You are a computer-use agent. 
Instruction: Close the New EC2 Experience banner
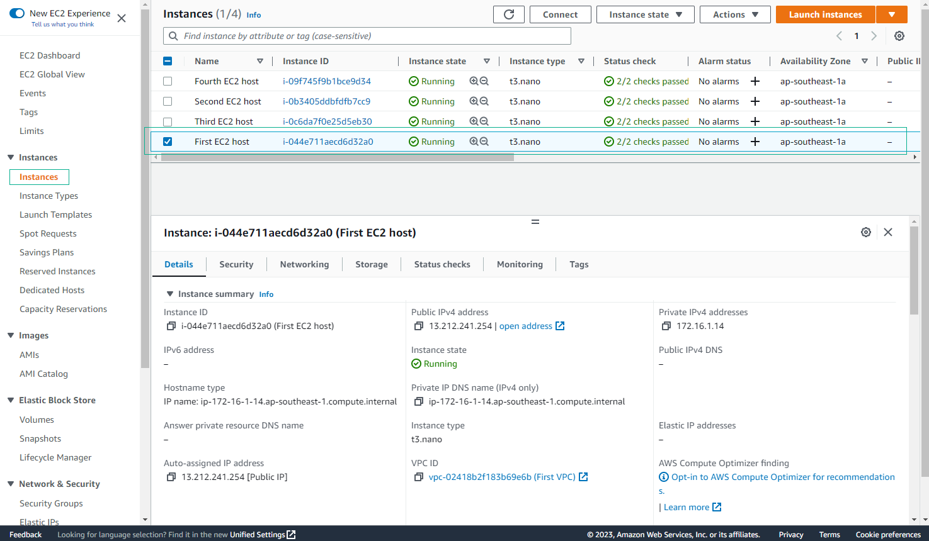pyautogui.click(x=122, y=18)
